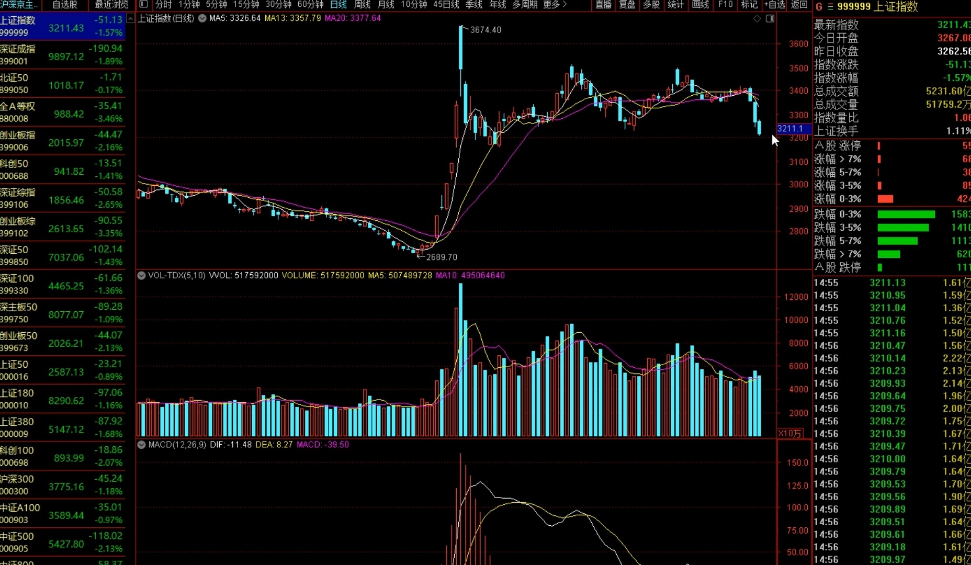This screenshot has height=565, width=971.
Task: Click the up-arrow icon left of 上证指数(日线)
Action: (x=131, y=18)
